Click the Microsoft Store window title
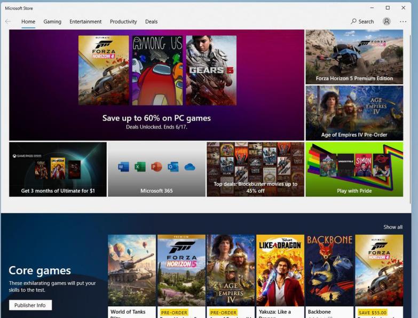418x318 pixels. point(19,8)
